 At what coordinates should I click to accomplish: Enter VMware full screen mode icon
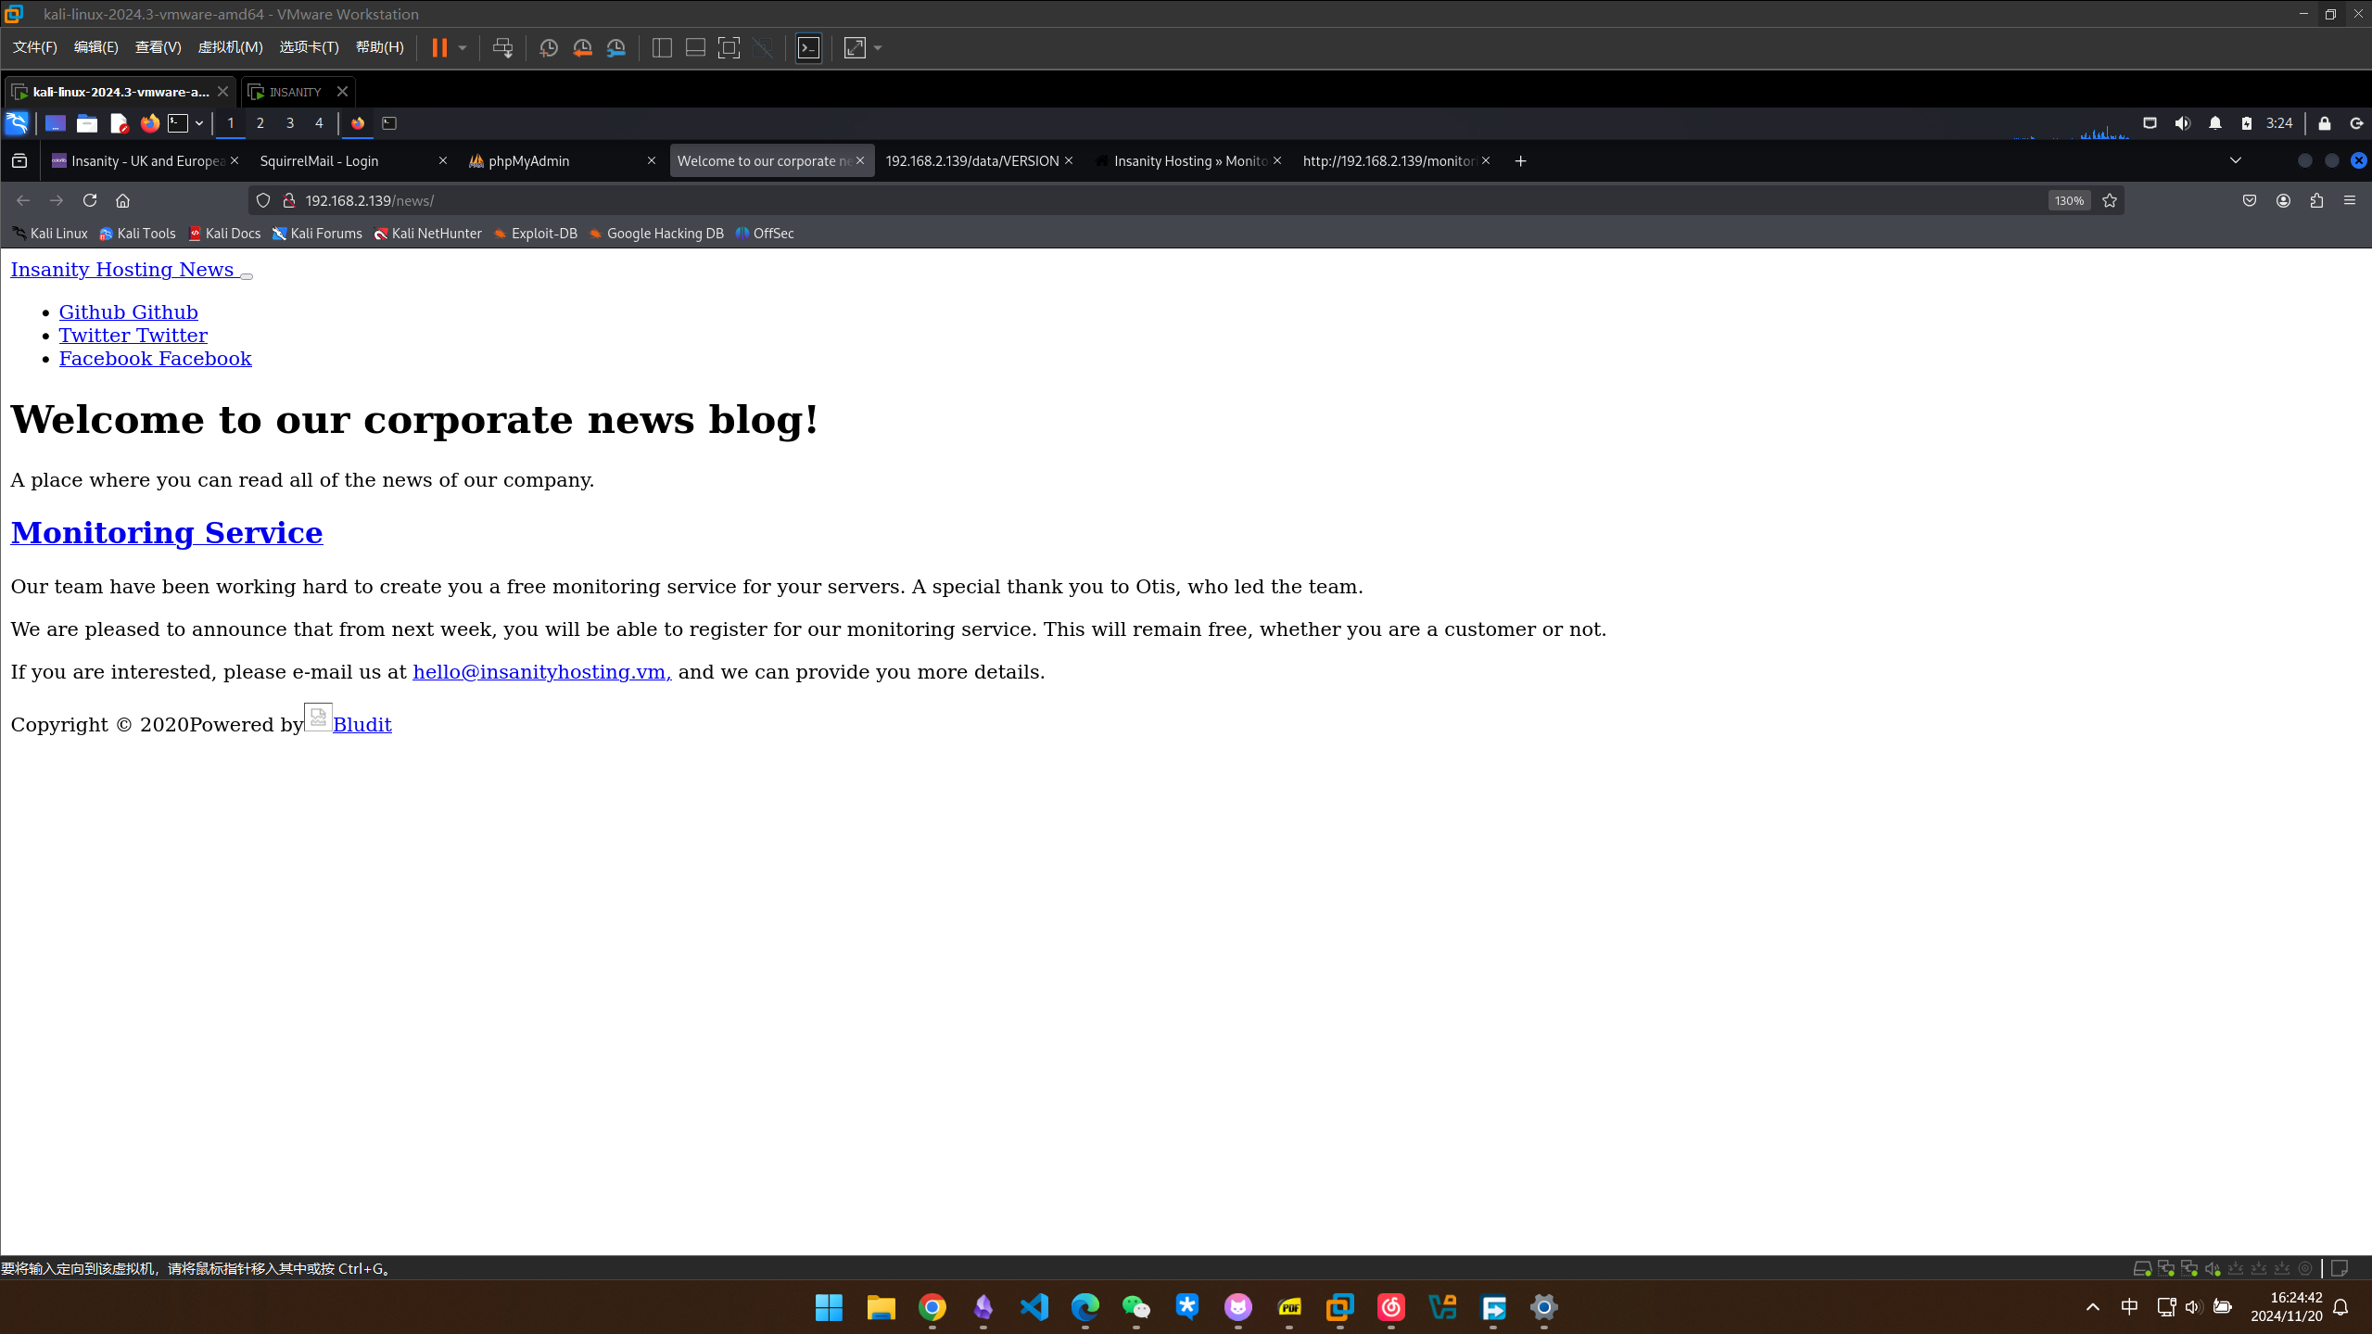729,48
